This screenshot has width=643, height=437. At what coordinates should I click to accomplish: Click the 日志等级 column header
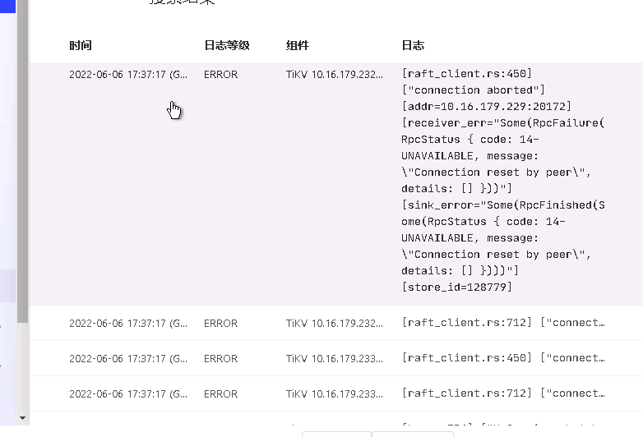coord(227,45)
